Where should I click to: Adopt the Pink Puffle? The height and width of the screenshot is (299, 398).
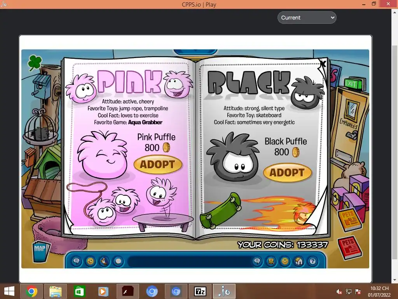tap(158, 165)
